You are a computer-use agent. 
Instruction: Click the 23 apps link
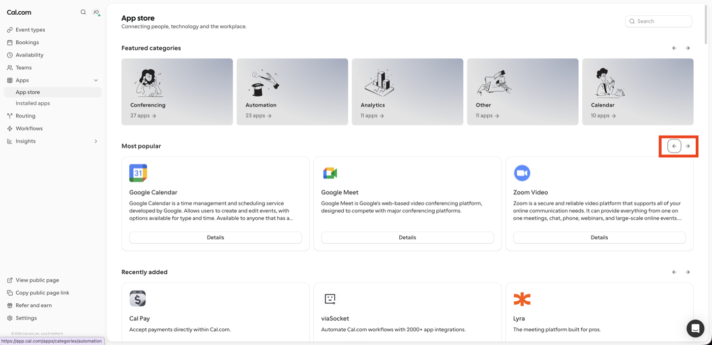coord(258,116)
